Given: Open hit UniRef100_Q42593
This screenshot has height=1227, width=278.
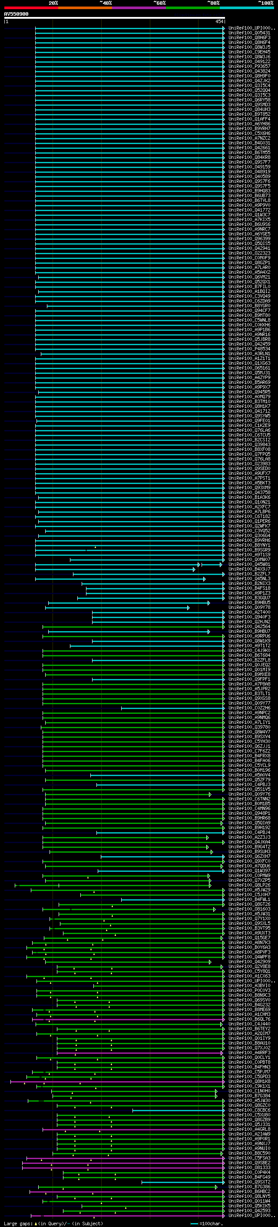Looking at the screenshot, I should 249,1210.
